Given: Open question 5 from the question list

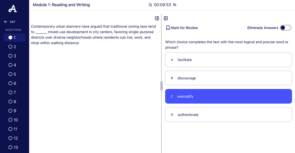Looking at the screenshot, I should [x=12, y=74].
